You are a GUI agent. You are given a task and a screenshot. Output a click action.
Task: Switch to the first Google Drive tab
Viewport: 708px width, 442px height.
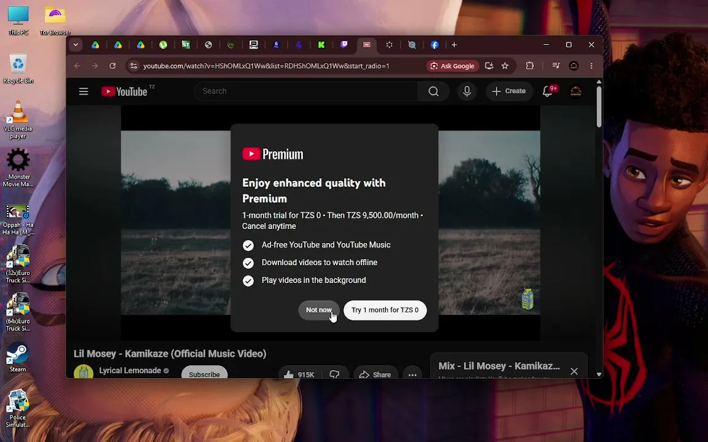tap(95, 45)
